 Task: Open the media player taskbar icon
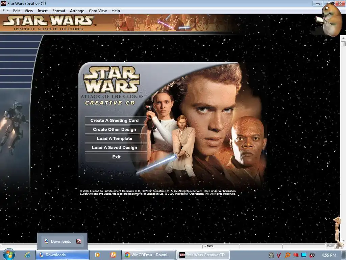[98, 255]
